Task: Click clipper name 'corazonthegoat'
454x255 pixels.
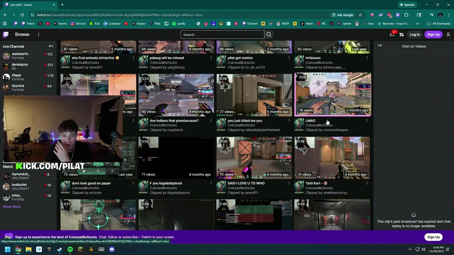Action: click(x=336, y=130)
